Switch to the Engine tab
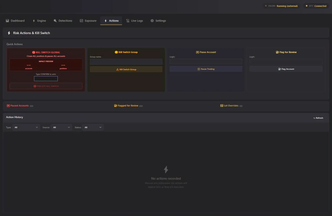This screenshot has height=216, width=332. pyautogui.click(x=39, y=21)
